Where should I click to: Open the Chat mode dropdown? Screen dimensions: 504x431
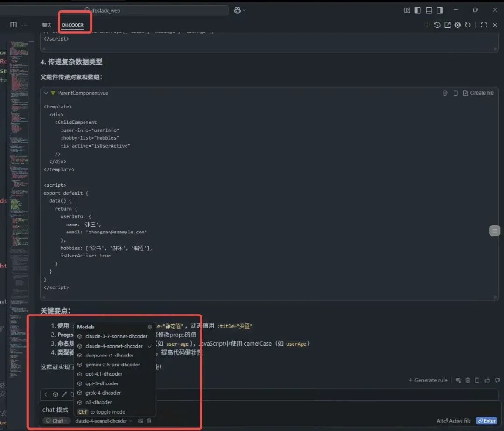(56, 421)
